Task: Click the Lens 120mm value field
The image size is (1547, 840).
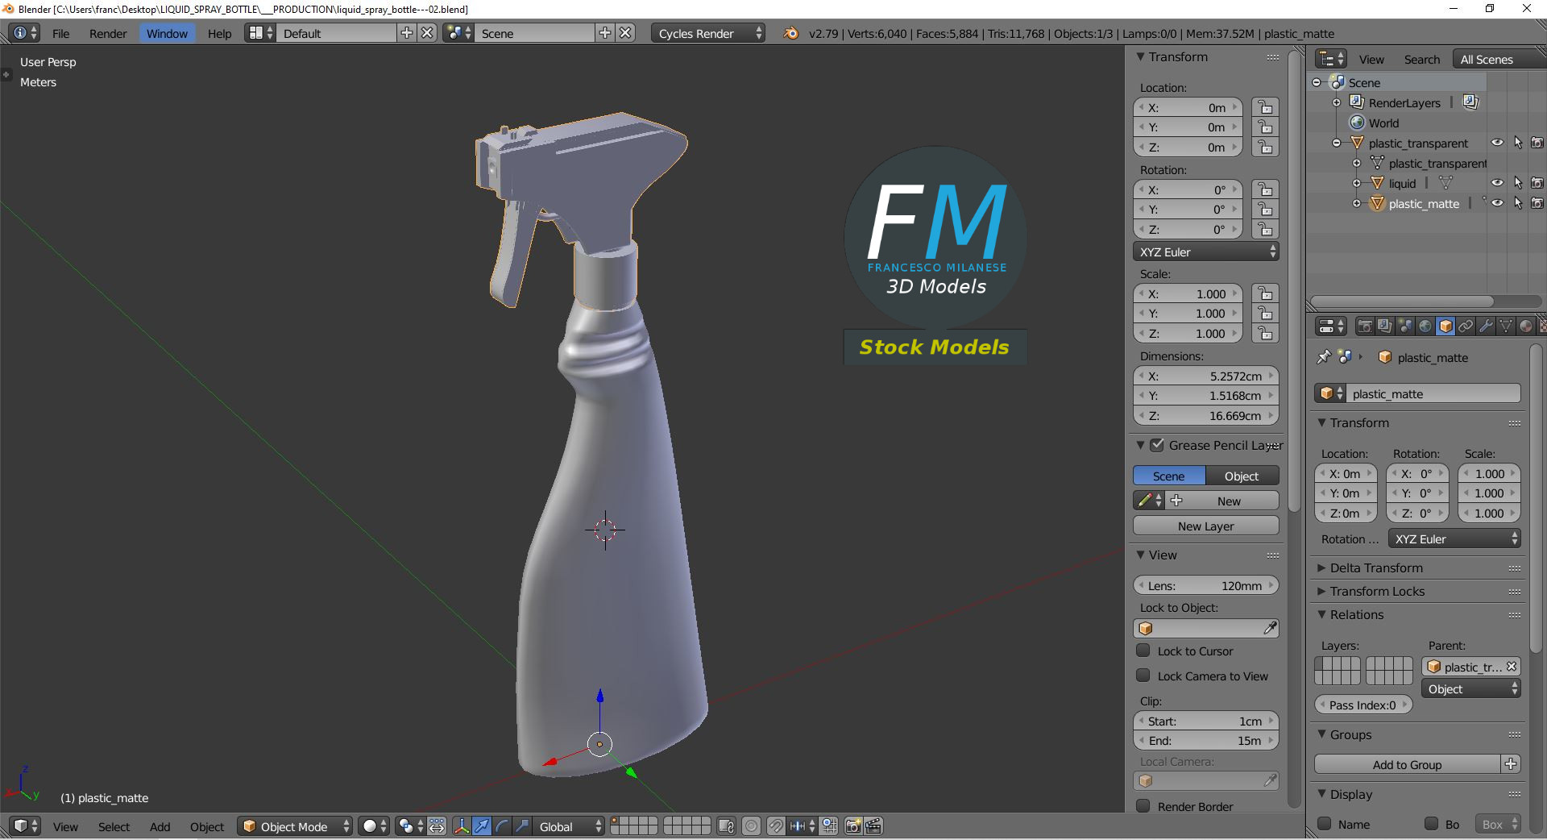Action: [x=1205, y=585]
